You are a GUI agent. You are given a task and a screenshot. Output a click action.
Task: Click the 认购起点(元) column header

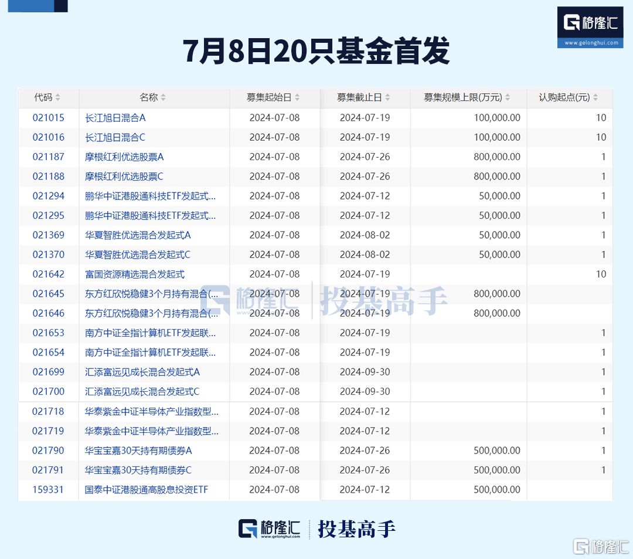570,98
